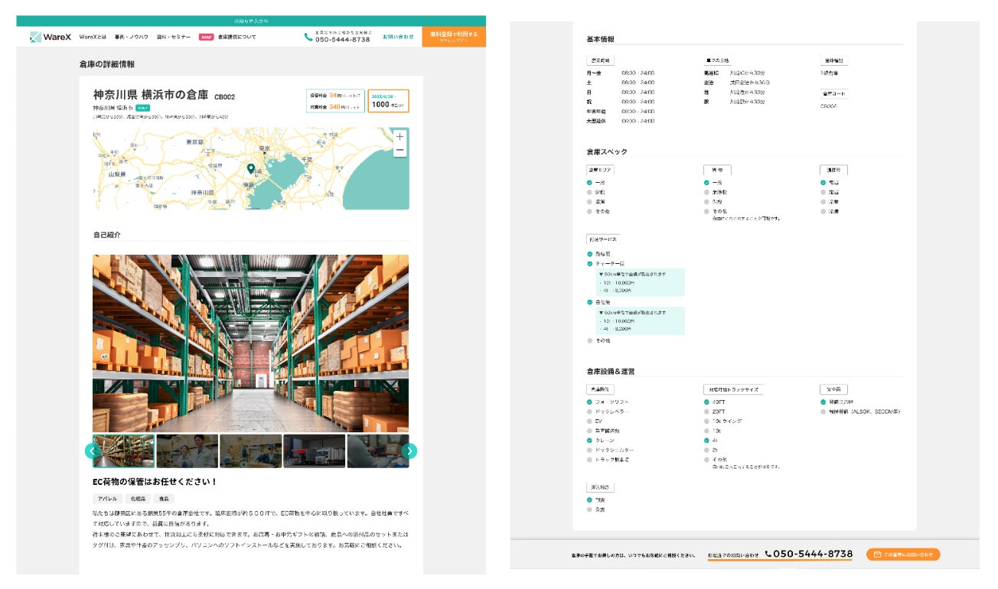Click the NEW badge in the navigation
The height and width of the screenshot is (589, 998).
pyautogui.click(x=206, y=37)
